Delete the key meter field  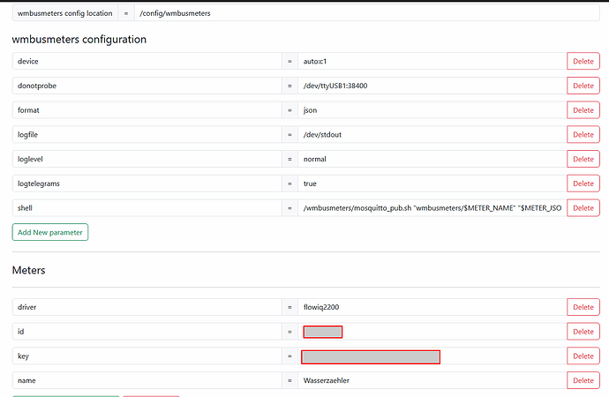click(583, 356)
